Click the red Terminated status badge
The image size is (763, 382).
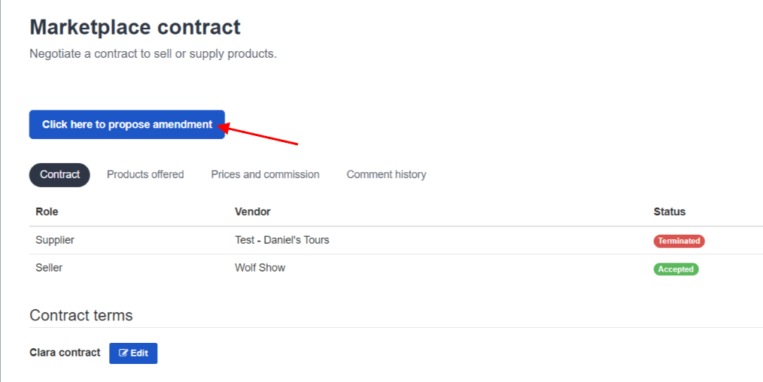(x=679, y=241)
